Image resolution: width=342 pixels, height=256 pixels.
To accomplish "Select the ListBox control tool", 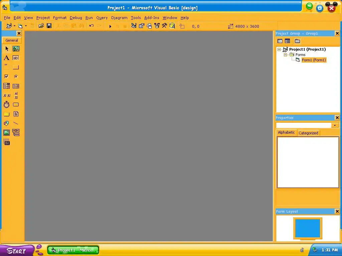I will coord(16,86).
